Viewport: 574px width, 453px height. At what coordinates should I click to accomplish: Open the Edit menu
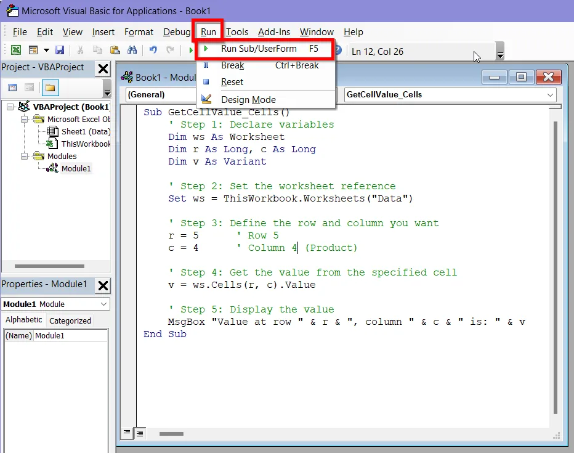pyautogui.click(x=45, y=32)
